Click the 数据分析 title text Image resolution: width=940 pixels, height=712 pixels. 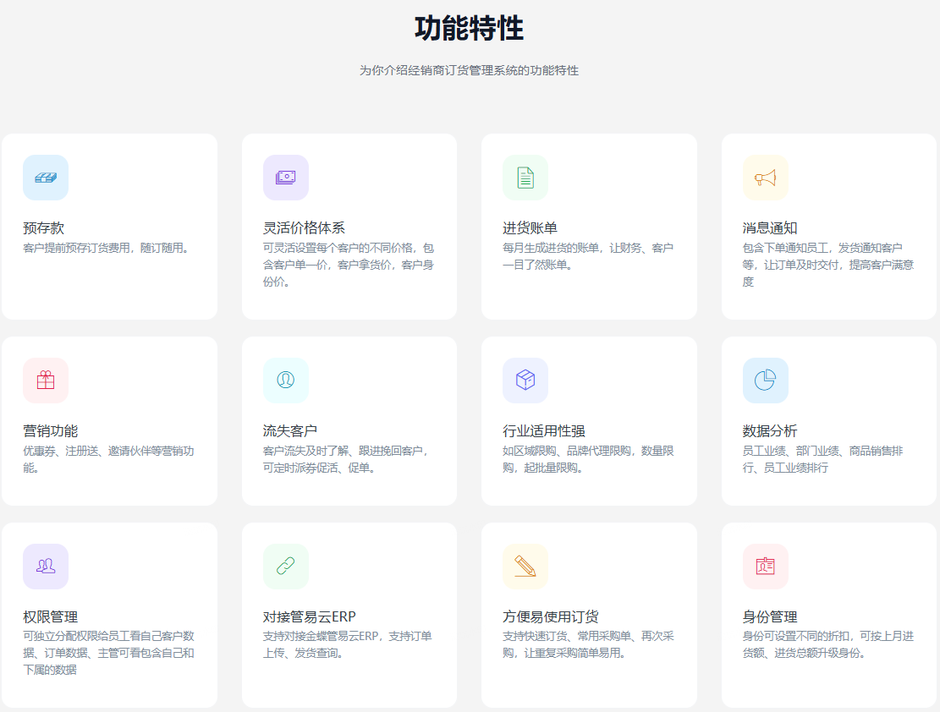click(770, 431)
